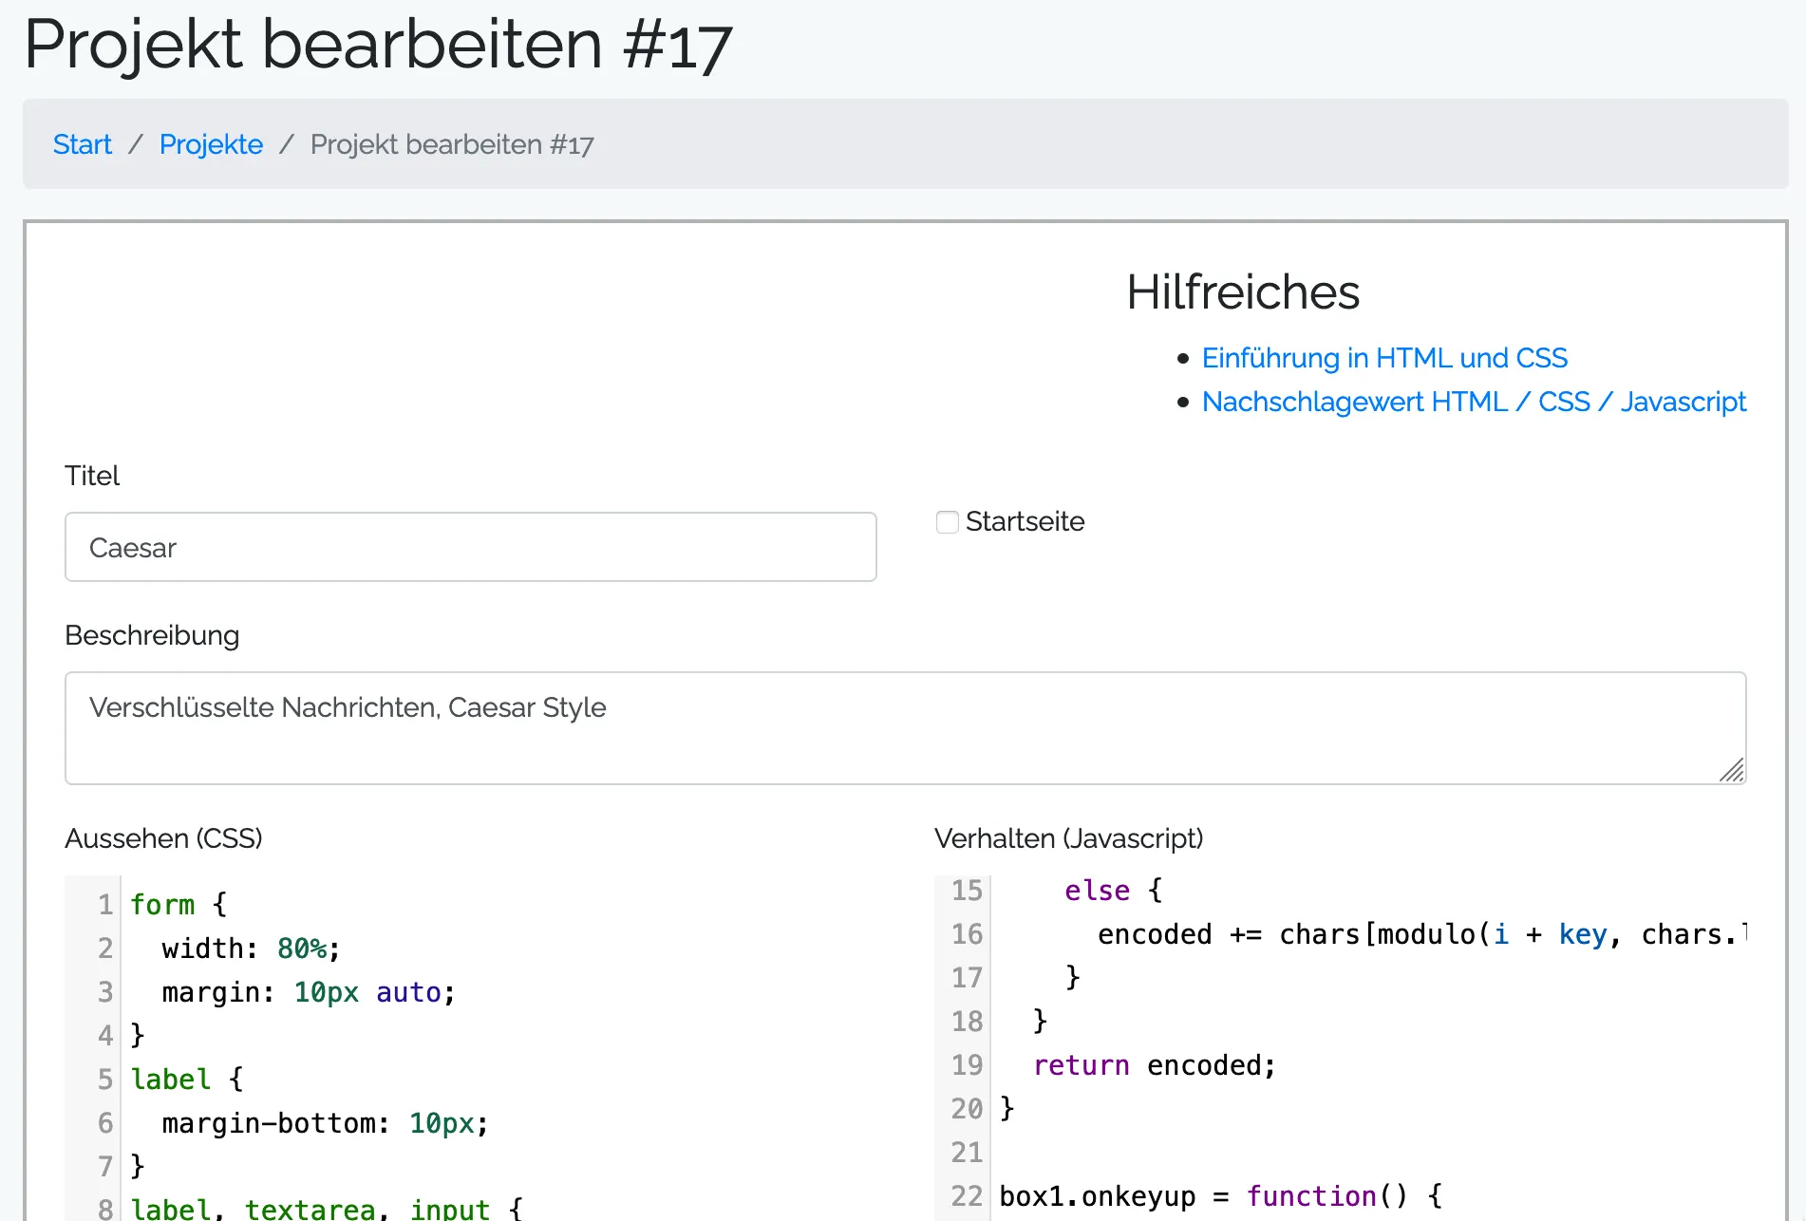Open the Projekte breadcrumb link
This screenshot has height=1221, width=1806.
(211, 144)
